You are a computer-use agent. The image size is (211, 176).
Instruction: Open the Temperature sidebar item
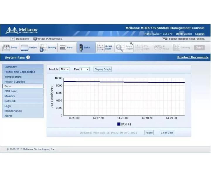pyautogui.click(x=23, y=77)
